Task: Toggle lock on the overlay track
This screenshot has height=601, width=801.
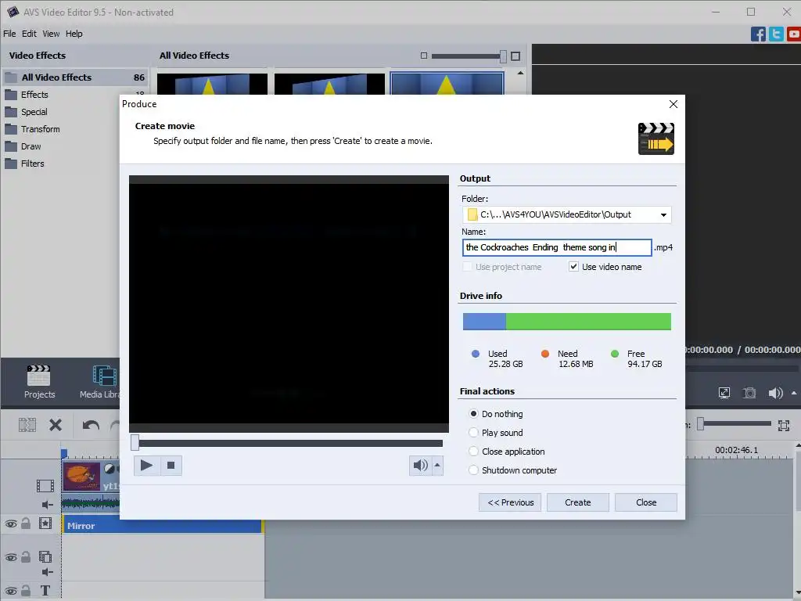Action: pyautogui.click(x=26, y=556)
